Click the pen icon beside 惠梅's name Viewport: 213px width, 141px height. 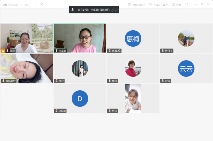pyautogui.click(x=119, y=51)
